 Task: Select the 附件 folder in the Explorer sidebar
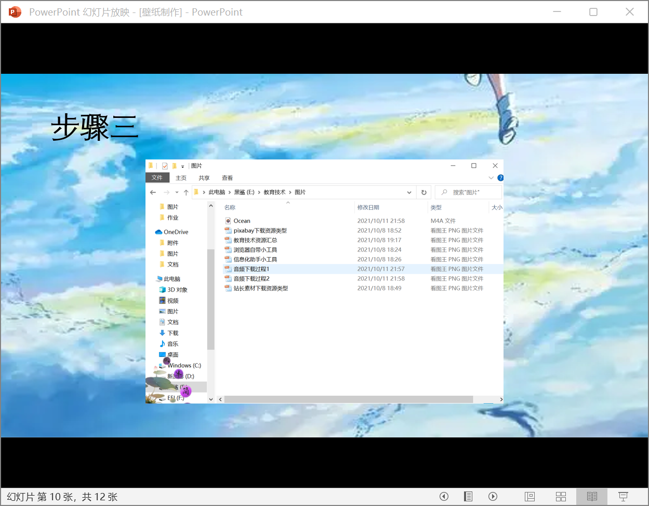pos(169,243)
